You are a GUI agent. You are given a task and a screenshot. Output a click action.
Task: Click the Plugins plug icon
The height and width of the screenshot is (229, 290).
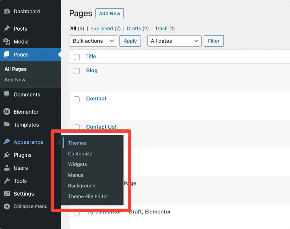point(7,155)
